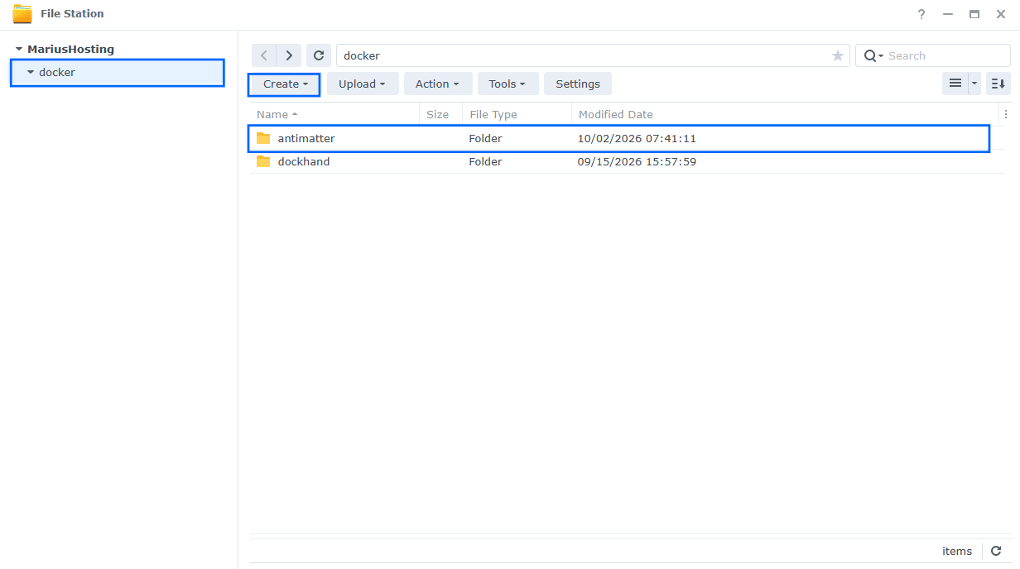Select MariusHosting in the sidebar
The height and width of the screenshot is (569, 1020).
coord(71,49)
